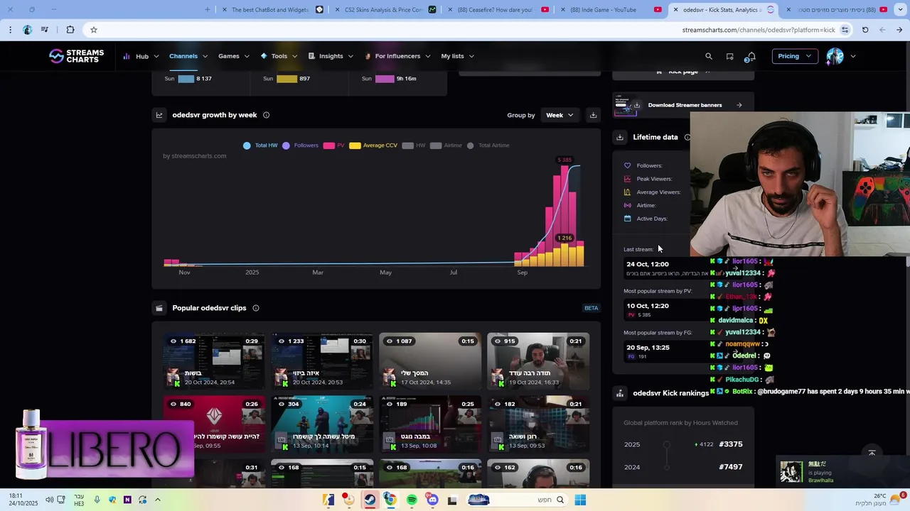Click the info icon beside Popular odedsvr clips
Screen dimensions: 910x511
pyautogui.click(x=255, y=308)
